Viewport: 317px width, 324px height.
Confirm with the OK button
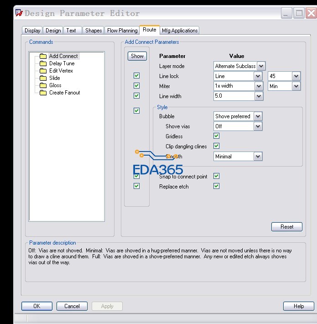click(37, 306)
